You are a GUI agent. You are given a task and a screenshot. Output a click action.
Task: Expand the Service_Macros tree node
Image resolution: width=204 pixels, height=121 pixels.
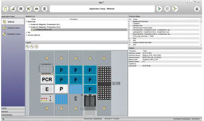point(27,35)
